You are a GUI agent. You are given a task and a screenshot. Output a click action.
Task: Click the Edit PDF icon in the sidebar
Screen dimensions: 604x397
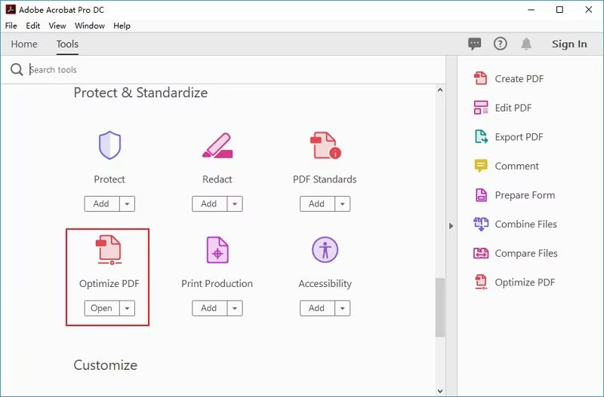tap(481, 108)
